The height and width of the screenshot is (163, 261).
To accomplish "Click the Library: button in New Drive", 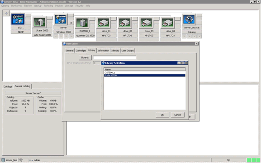I will point(85,57).
